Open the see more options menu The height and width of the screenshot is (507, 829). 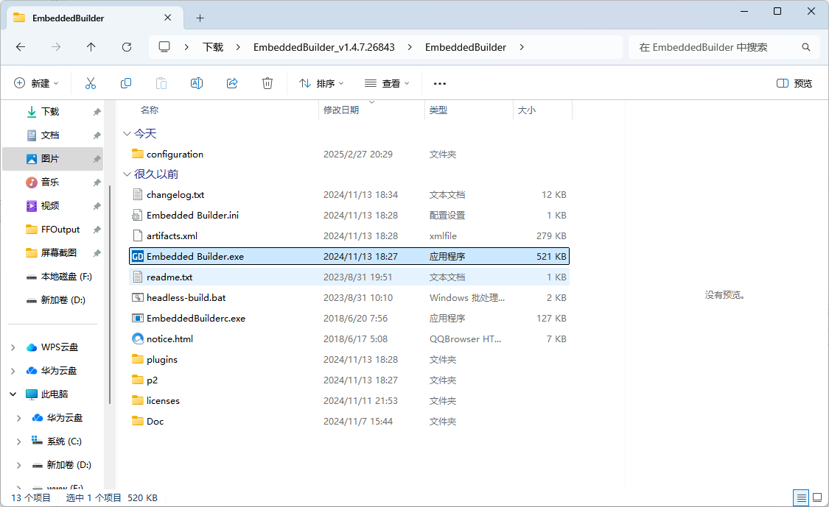[440, 83]
